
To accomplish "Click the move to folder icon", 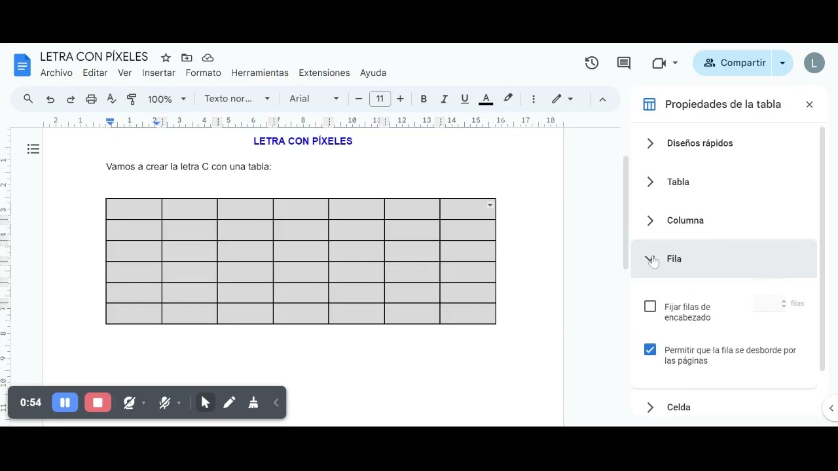I will pyautogui.click(x=187, y=58).
